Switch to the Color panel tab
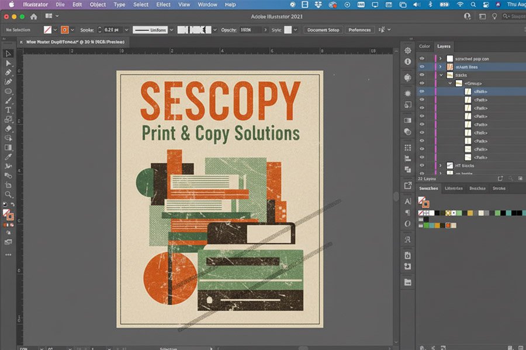The width and height of the screenshot is (526, 350). click(424, 46)
